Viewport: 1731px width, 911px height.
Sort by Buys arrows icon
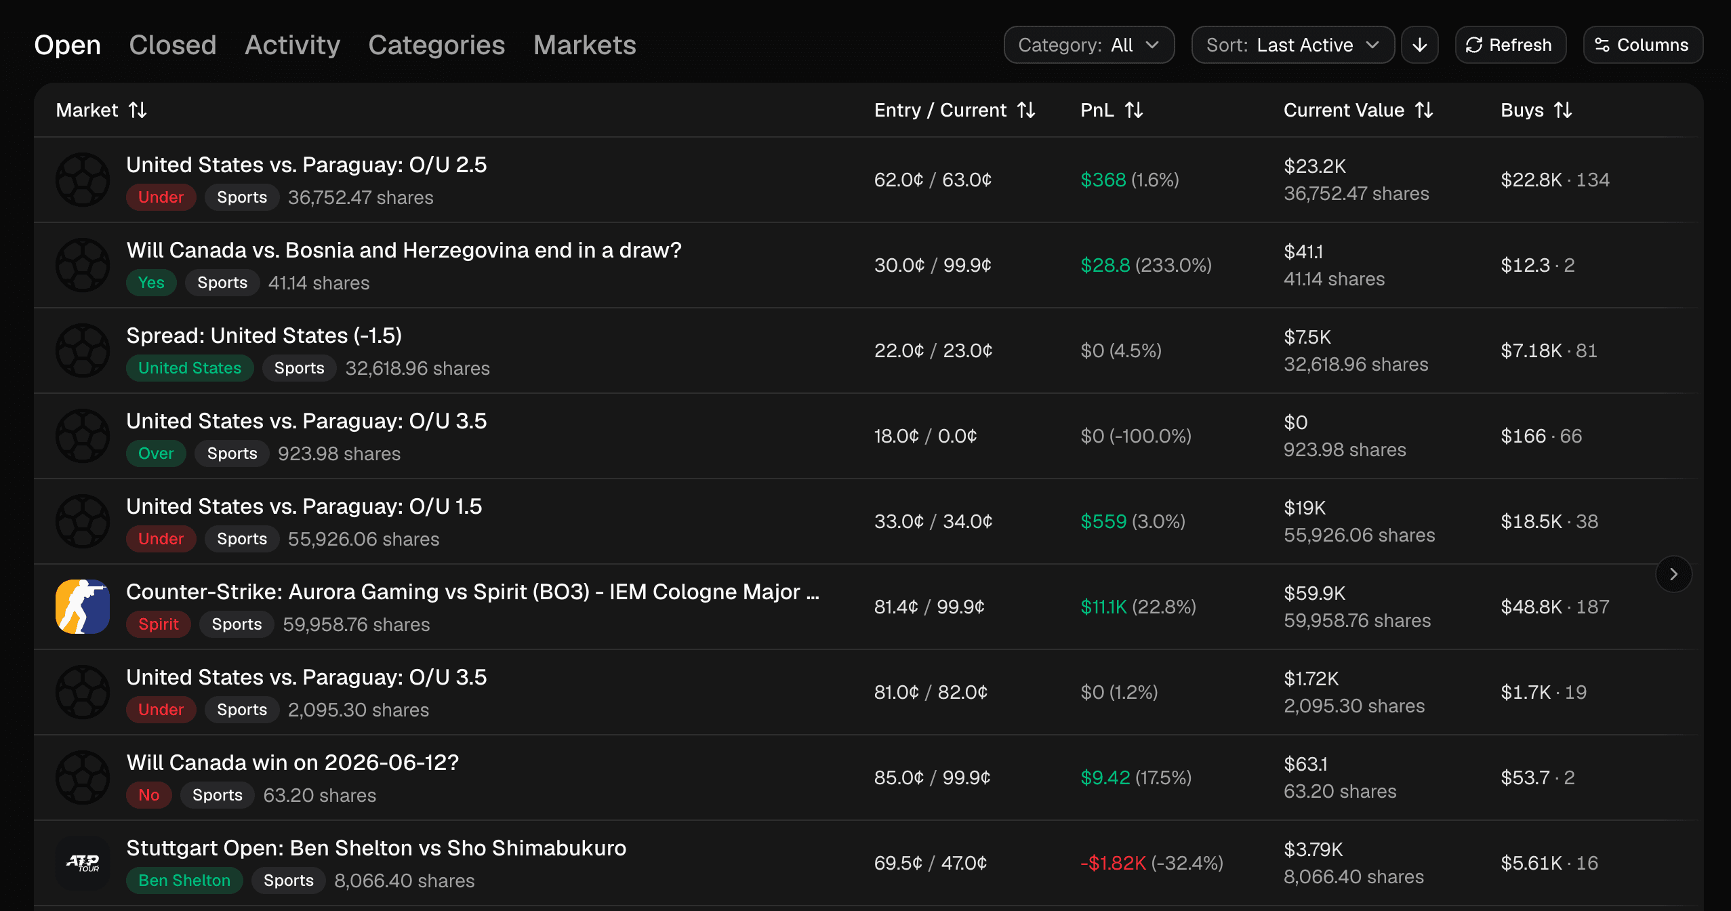[1563, 110]
